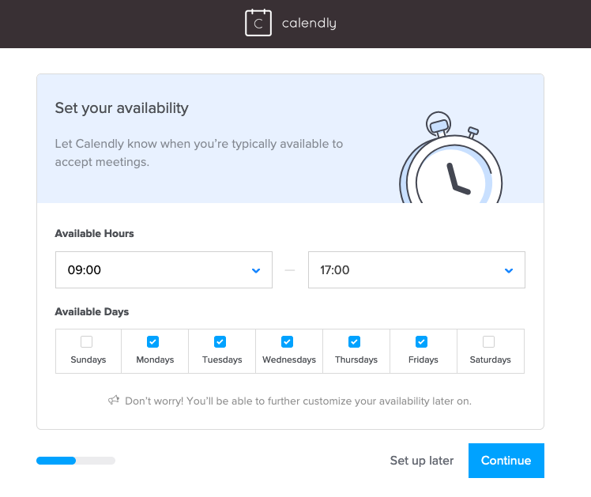
Task: Click the Set your availability heading
Action: [122, 108]
